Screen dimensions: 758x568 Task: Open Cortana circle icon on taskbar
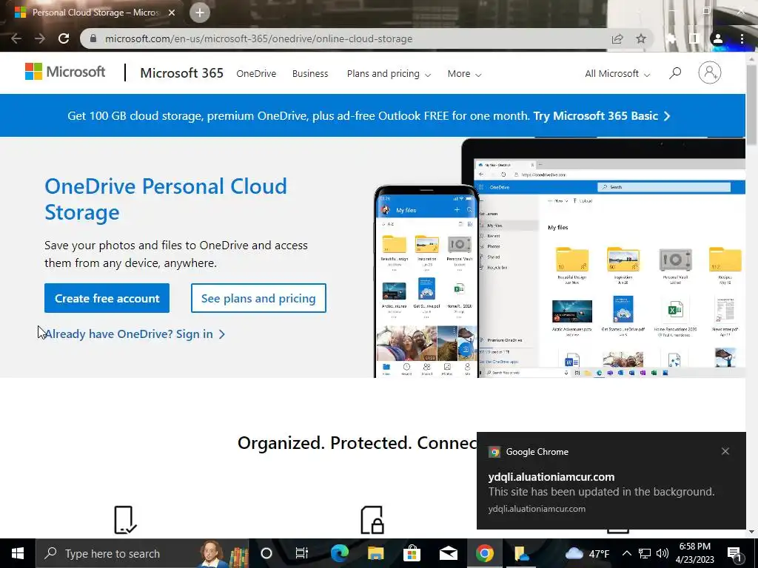(266, 553)
